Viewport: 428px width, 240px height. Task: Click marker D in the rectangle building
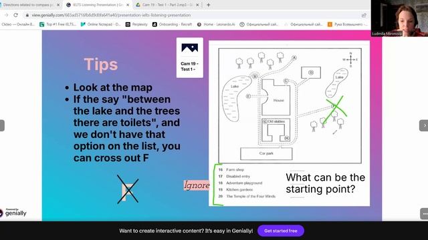click(311, 73)
